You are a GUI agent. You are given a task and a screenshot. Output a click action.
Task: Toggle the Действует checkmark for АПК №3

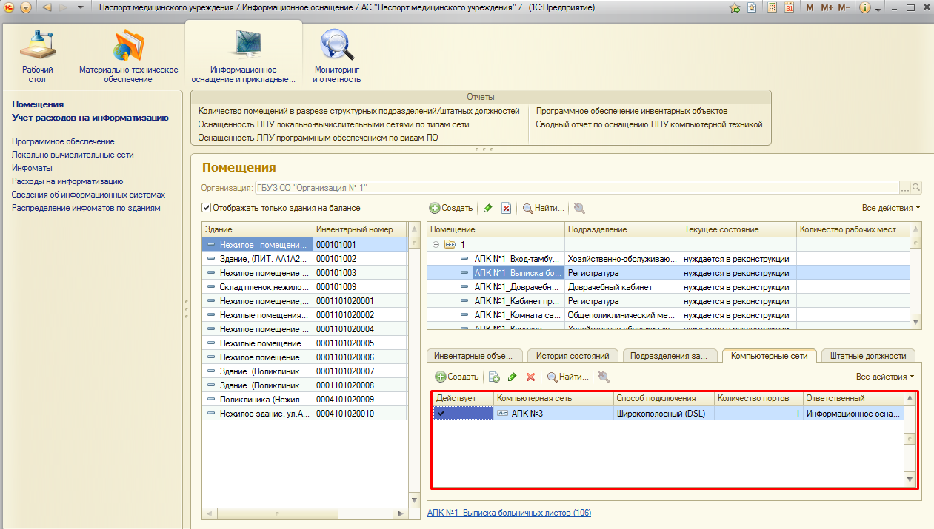tap(441, 414)
